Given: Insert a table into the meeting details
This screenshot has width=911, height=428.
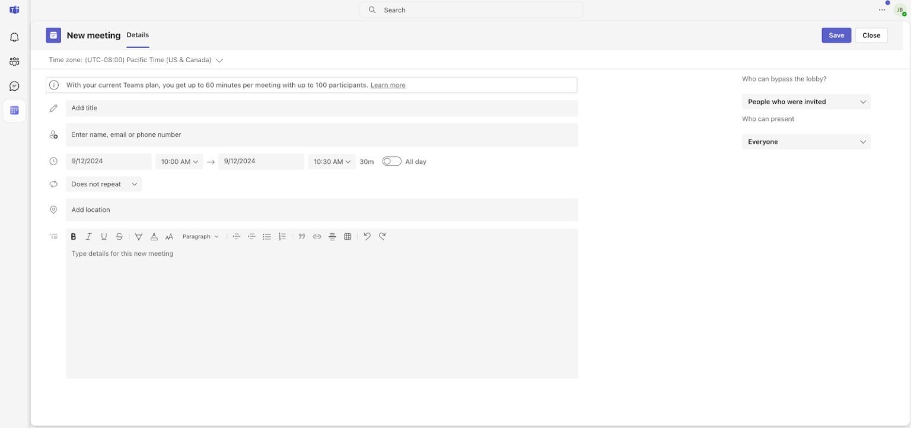Looking at the screenshot, I should tap(347, 236).
